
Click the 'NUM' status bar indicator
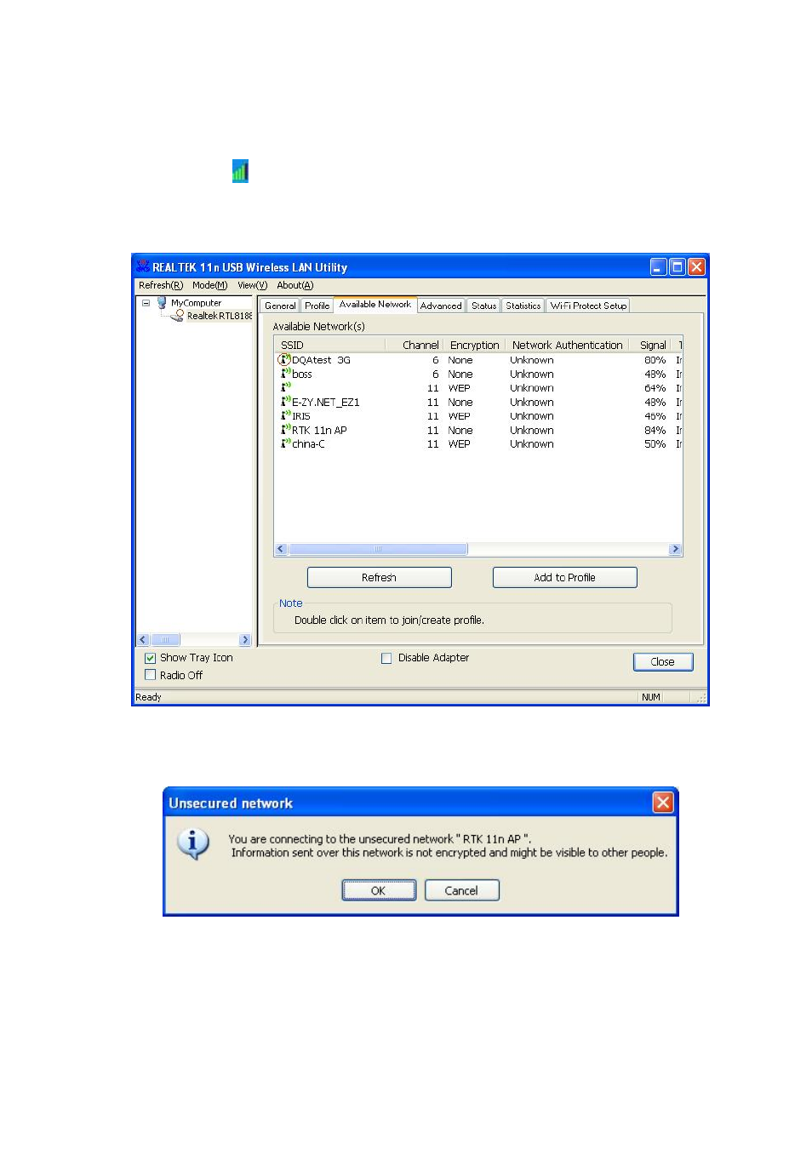click(651, 697)
